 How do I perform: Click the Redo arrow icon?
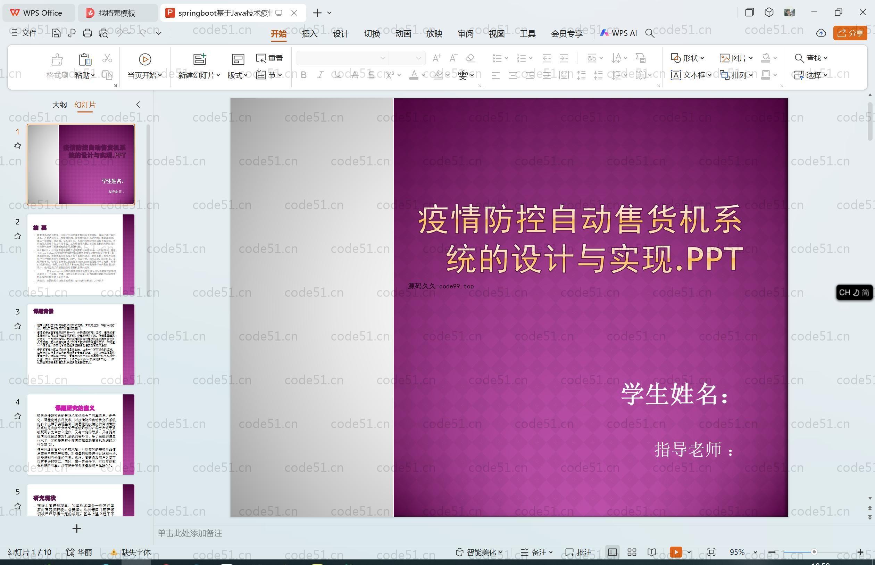(x=143, y=33)
